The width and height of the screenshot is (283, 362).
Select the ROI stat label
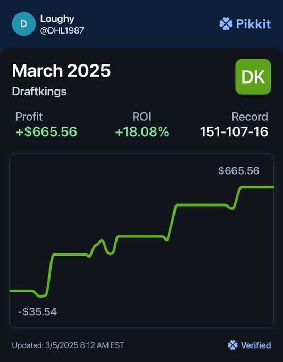pyautogui.click(x=141, y=117)
